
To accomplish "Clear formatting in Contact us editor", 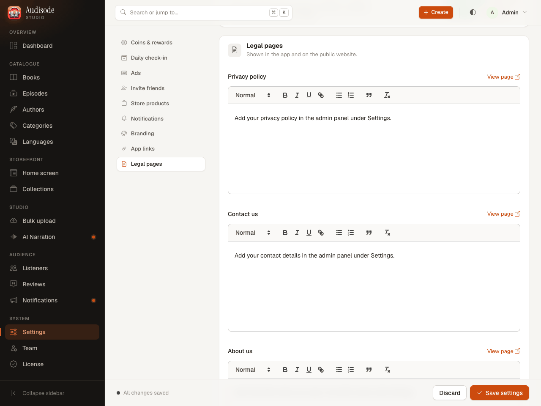I will 387,233.
